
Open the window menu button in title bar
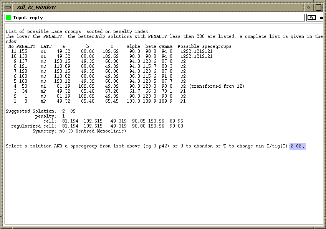(x=8, y=7)
